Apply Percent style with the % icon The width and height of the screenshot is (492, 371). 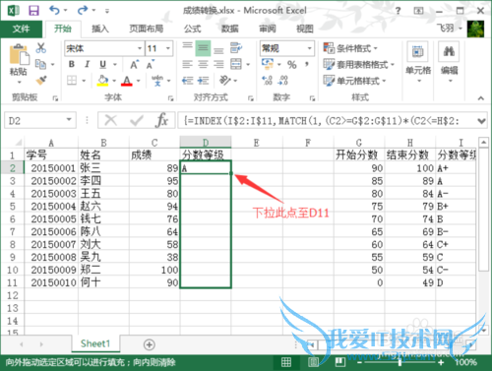point(292,64)
